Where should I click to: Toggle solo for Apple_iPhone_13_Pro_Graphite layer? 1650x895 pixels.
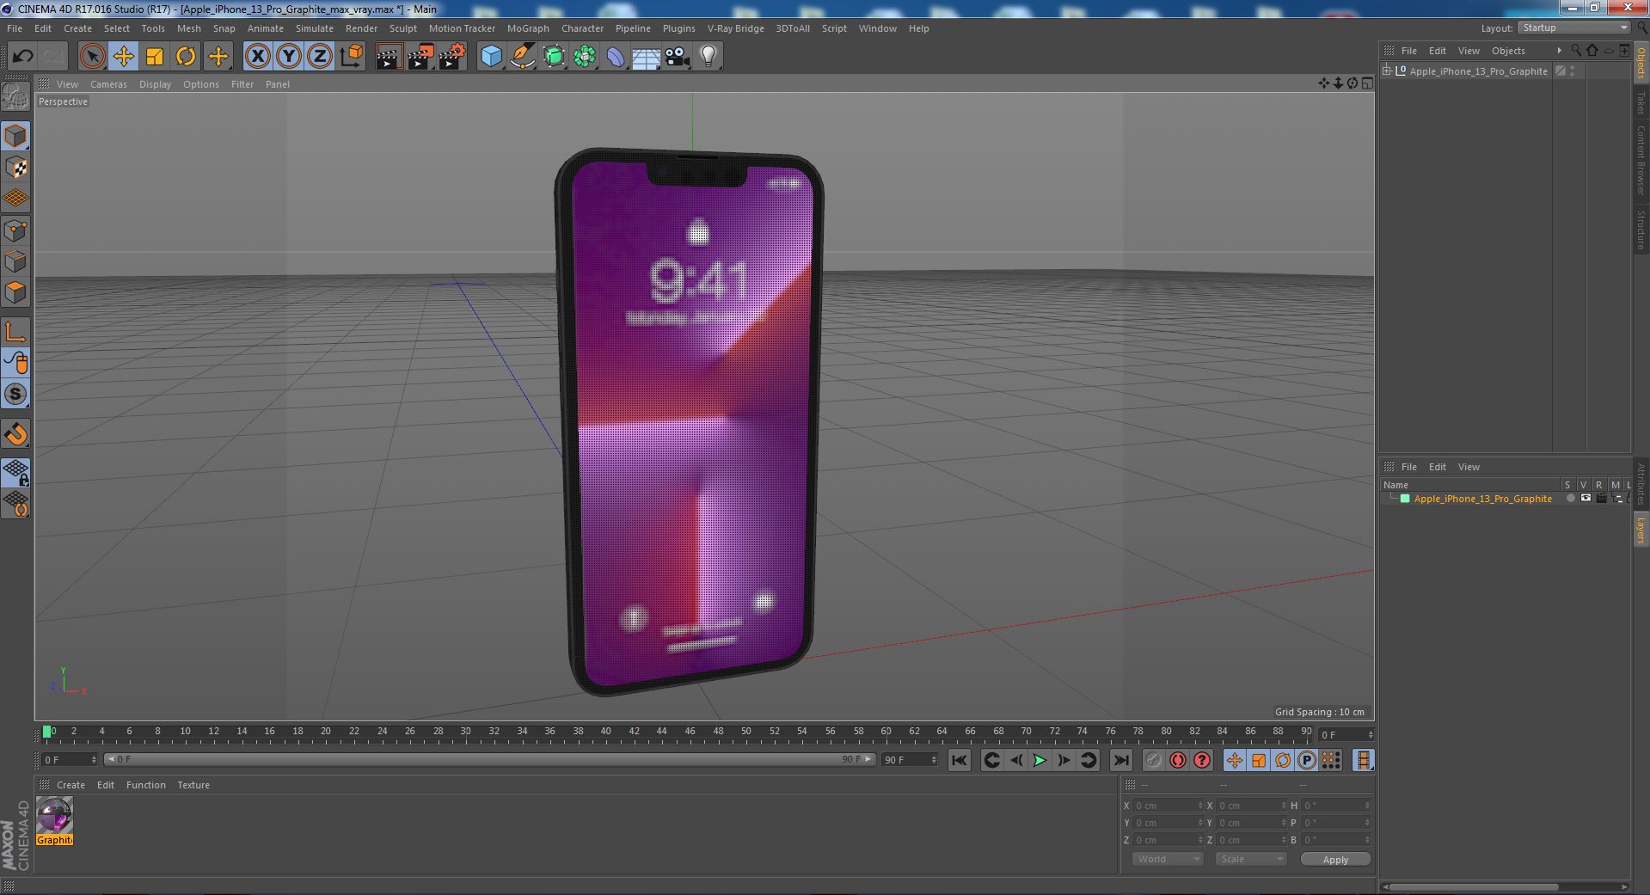(1570, 499)
